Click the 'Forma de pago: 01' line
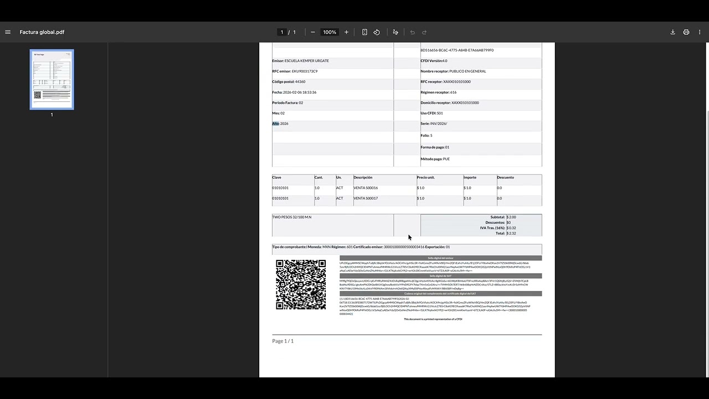The image size is (709, 399). (x=435, y=147)
